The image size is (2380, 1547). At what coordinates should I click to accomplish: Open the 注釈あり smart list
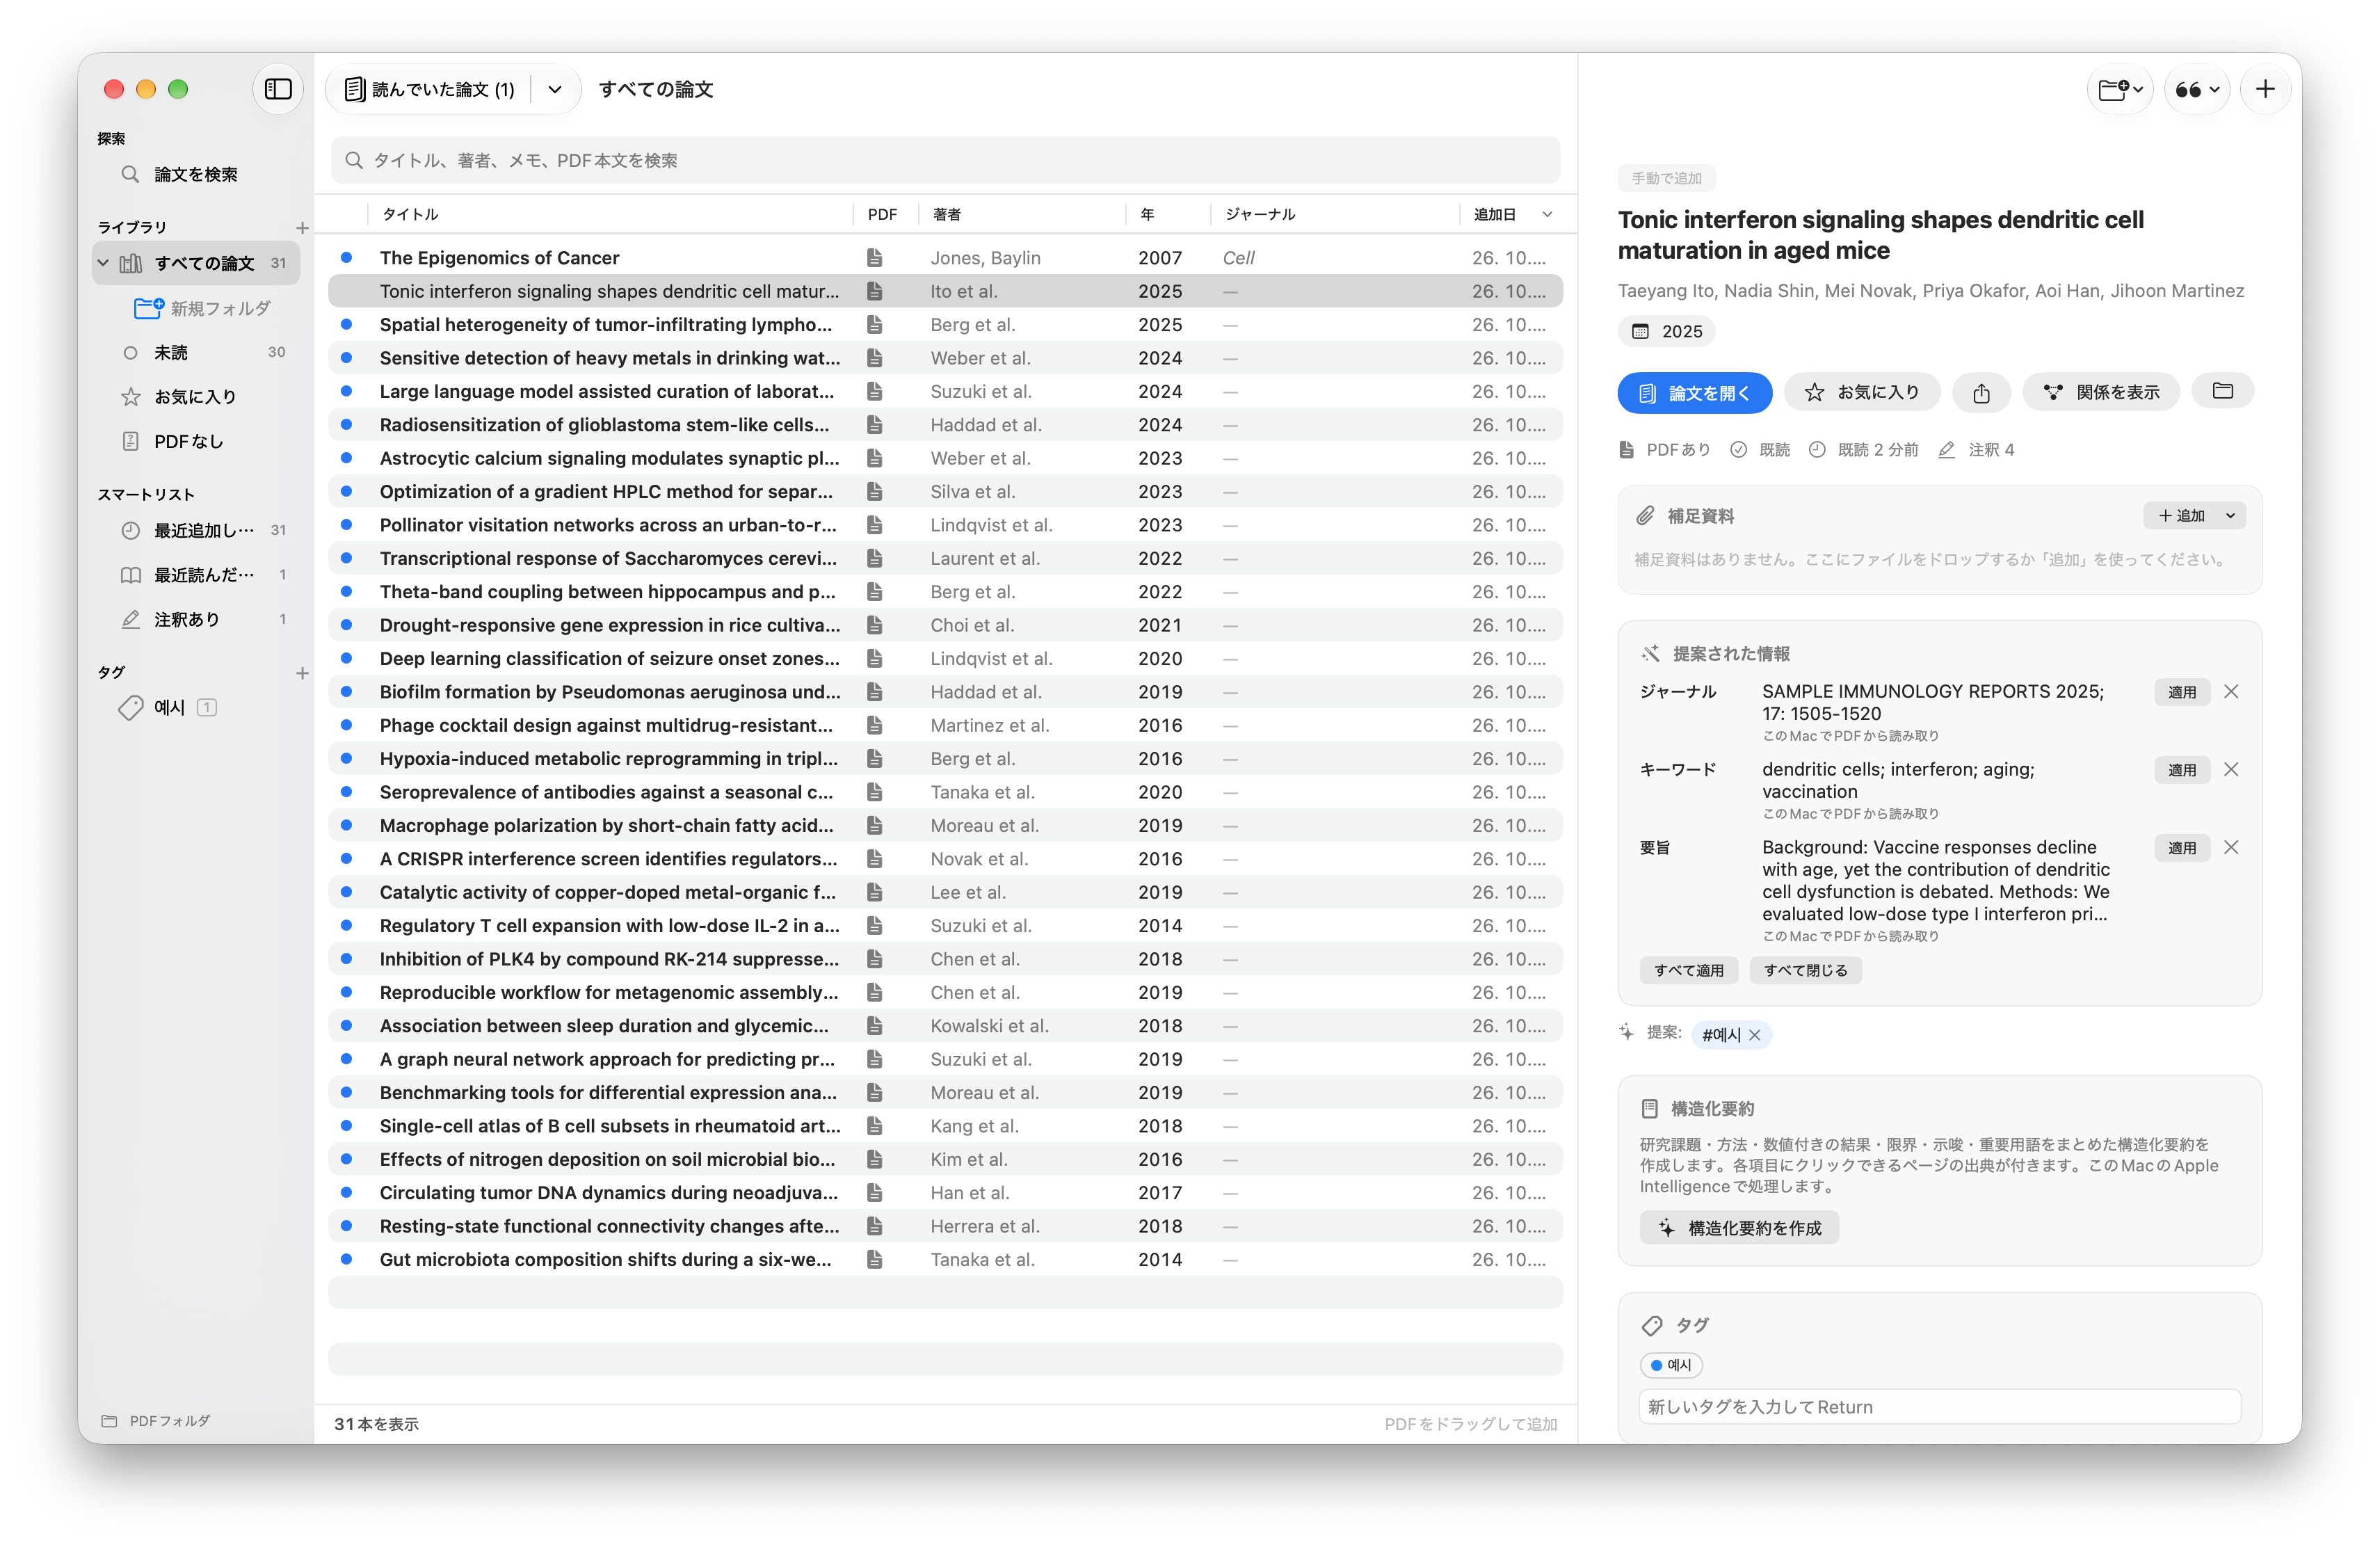pos(196,620)
